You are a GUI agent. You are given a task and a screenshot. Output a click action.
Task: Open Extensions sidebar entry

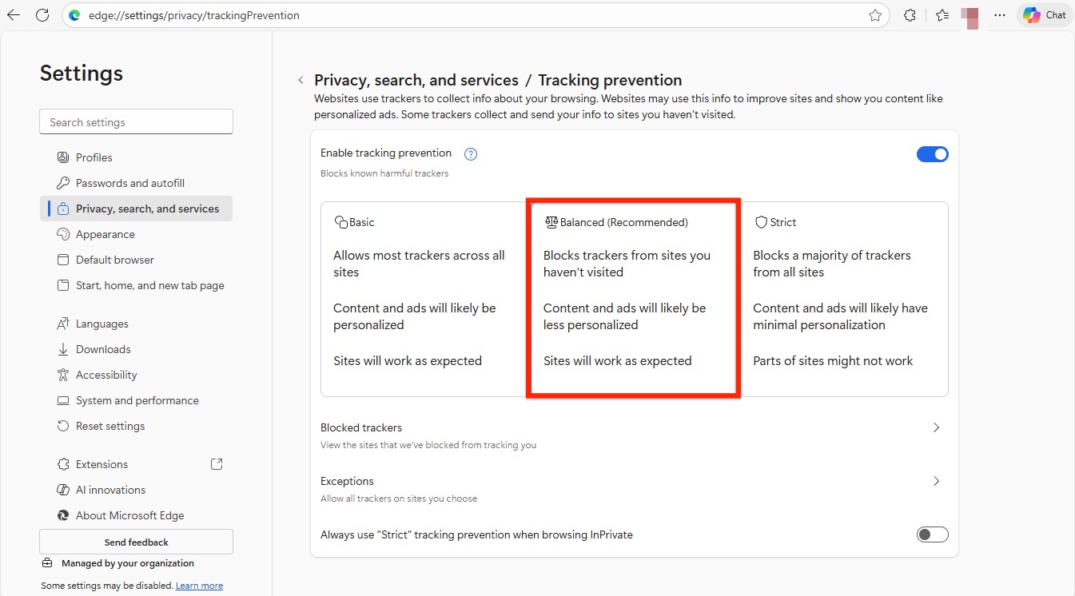(x=136, y=464)
